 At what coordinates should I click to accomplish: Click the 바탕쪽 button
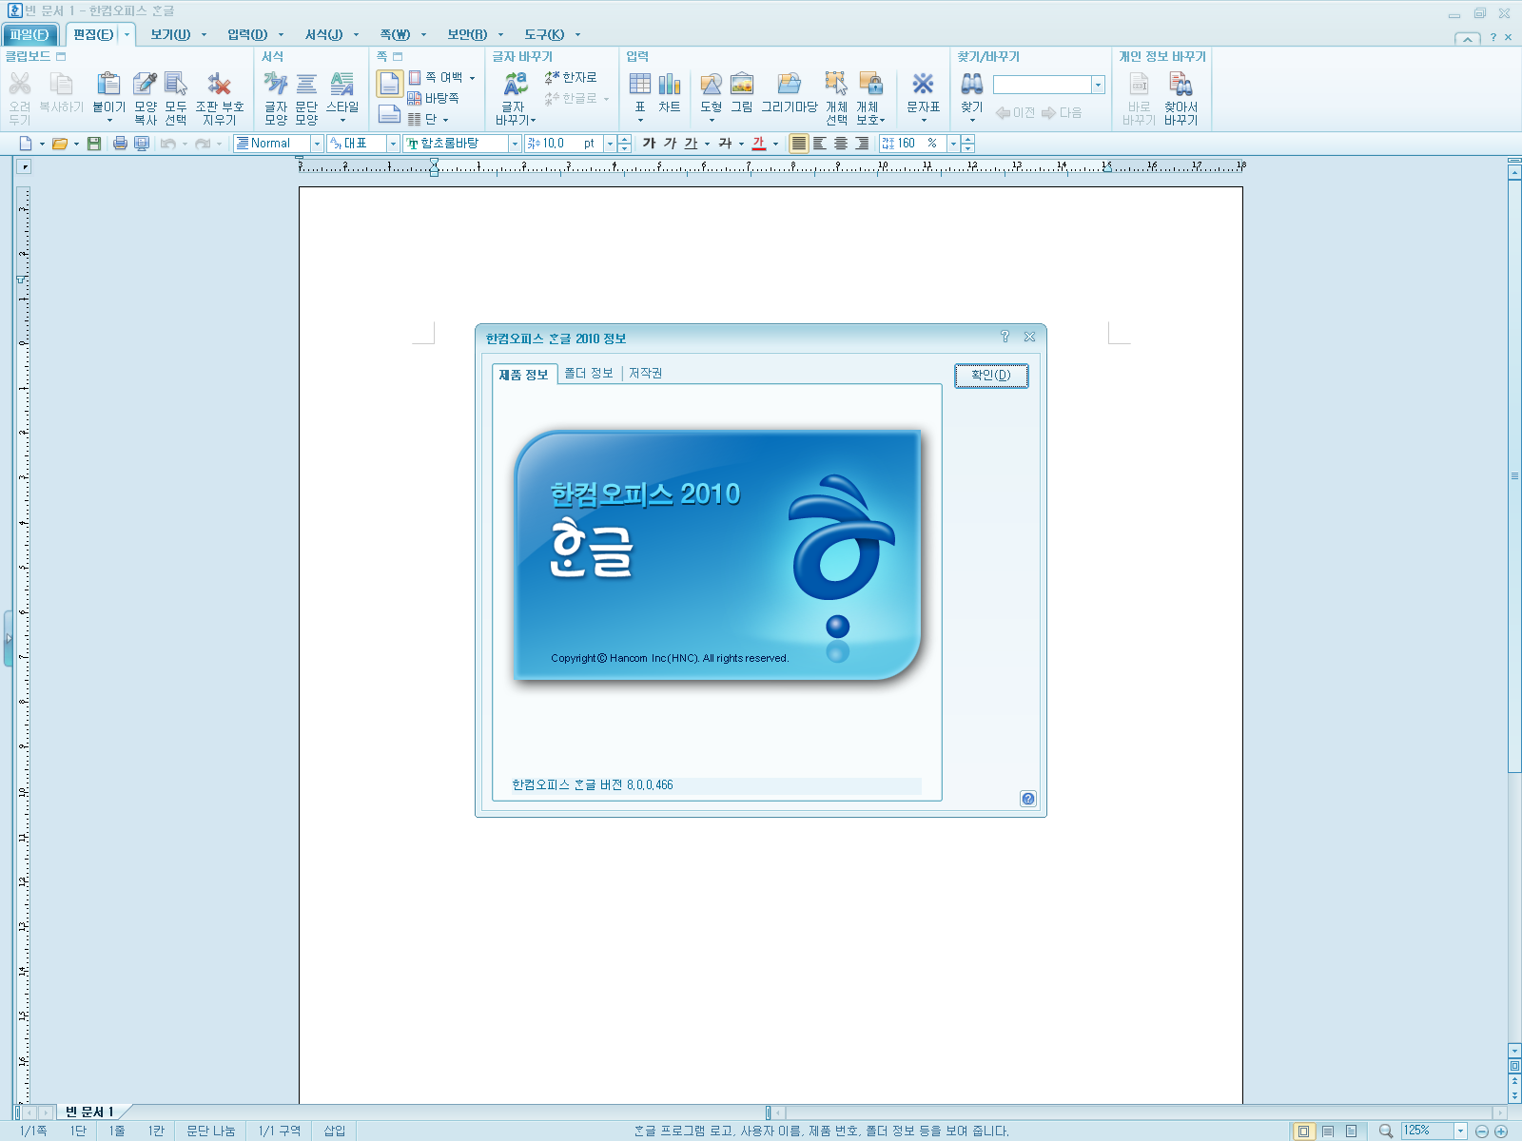click(434, 99)
